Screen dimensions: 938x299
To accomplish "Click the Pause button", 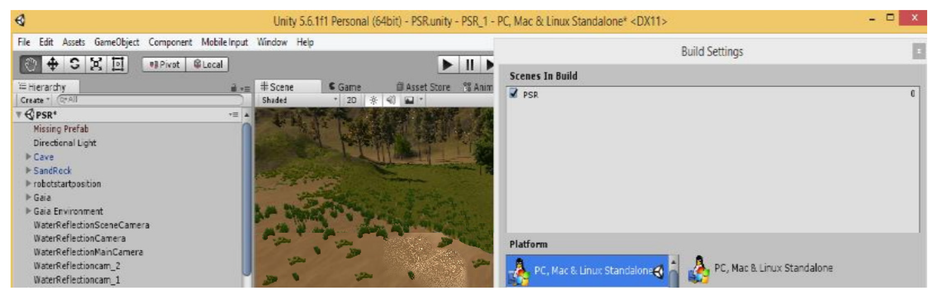I will [469, 65].
